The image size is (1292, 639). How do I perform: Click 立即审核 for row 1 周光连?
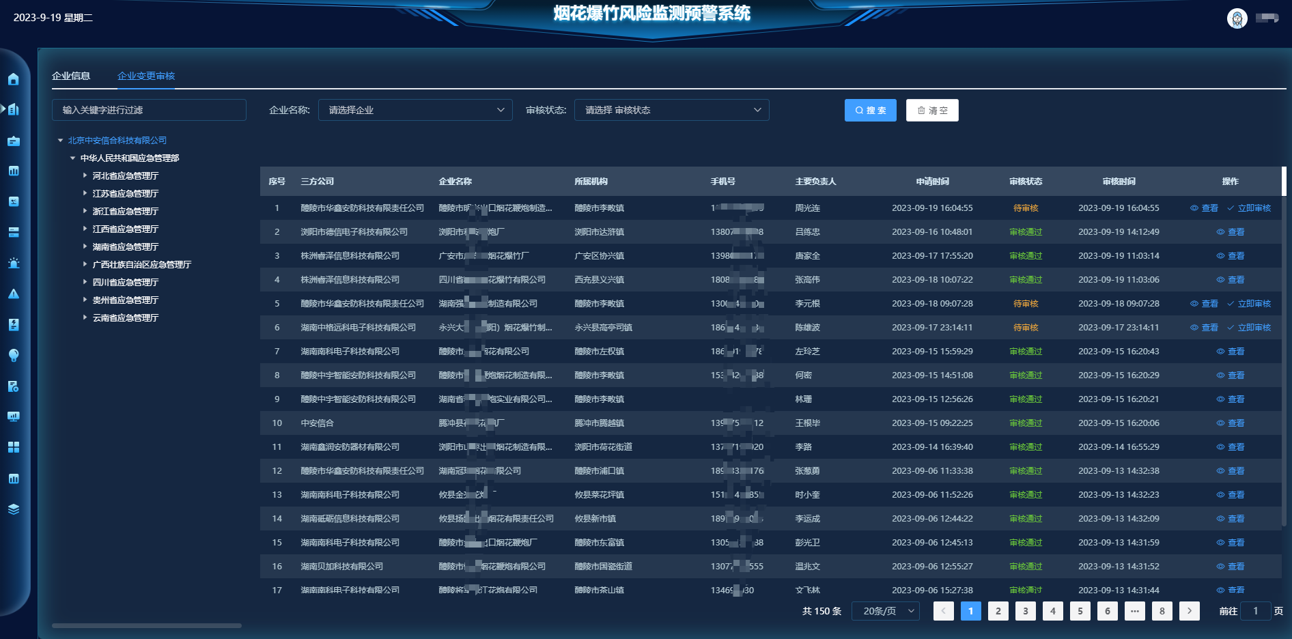1249,208
